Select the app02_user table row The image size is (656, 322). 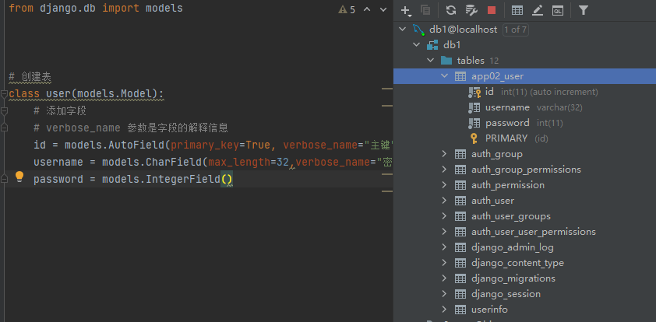(x=524, y=76)
